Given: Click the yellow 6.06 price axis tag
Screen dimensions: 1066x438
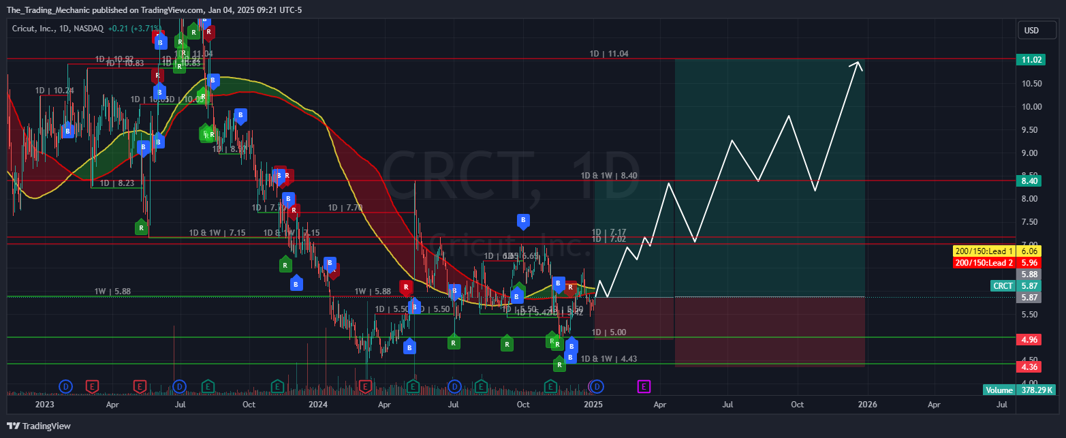Looking at the screenshot, I should click(1028, 251).
